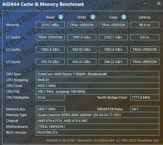Click CPU FSB value 100.1 MHz
This screenshot has width=163, height=145.
(98, 92)
